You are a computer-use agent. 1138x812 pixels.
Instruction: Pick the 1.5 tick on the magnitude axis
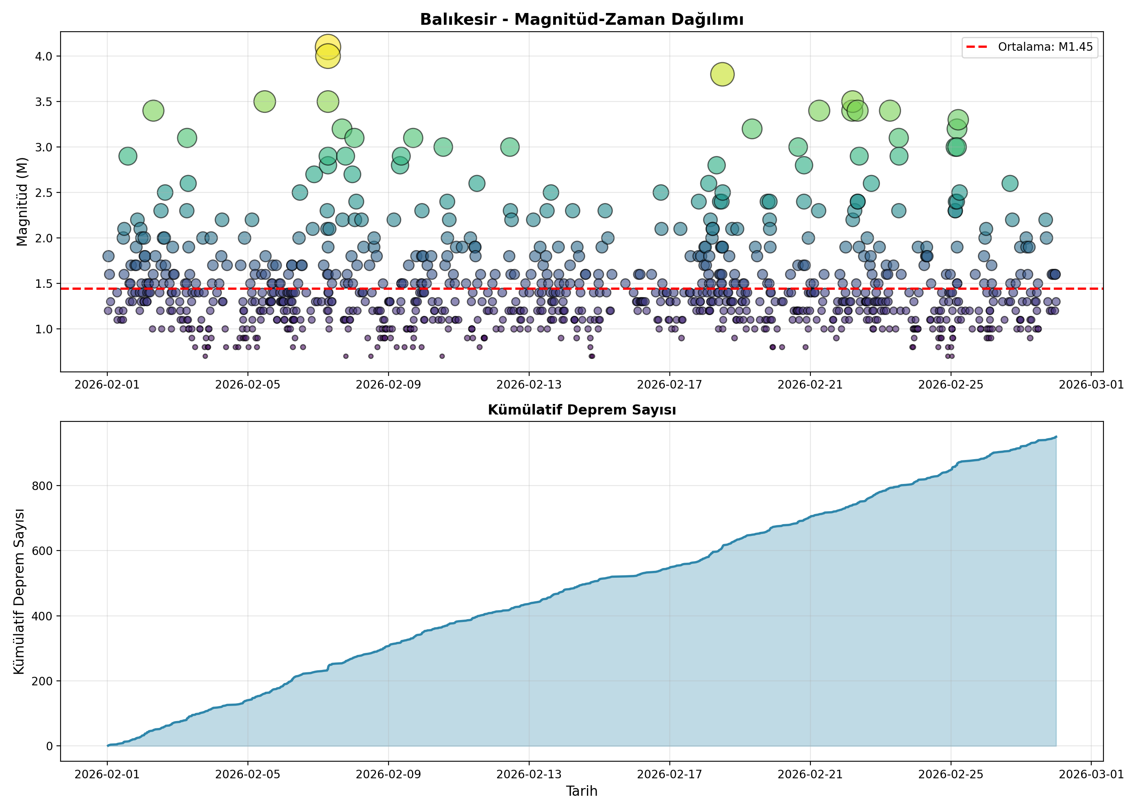[43, 284]
